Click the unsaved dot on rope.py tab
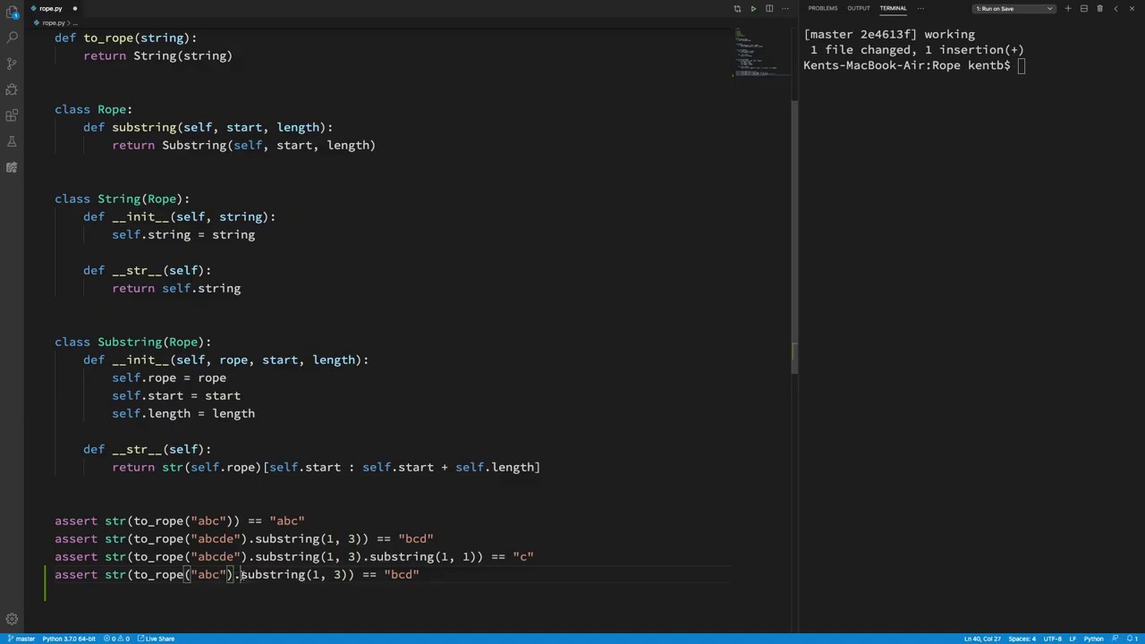 (x=74, y=9)
